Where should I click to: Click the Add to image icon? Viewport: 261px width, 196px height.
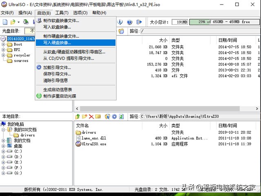(107, 116)
